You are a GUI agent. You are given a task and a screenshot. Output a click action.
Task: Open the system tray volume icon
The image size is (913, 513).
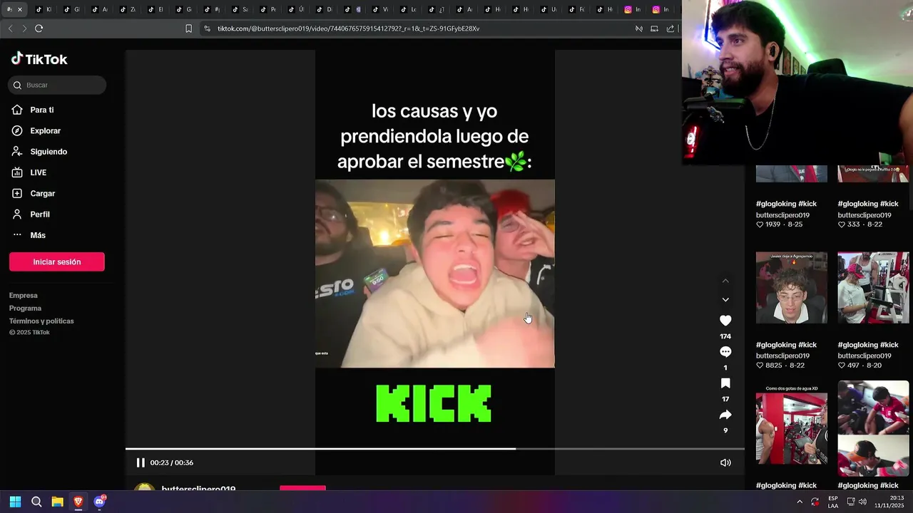[x=864, y=502]
